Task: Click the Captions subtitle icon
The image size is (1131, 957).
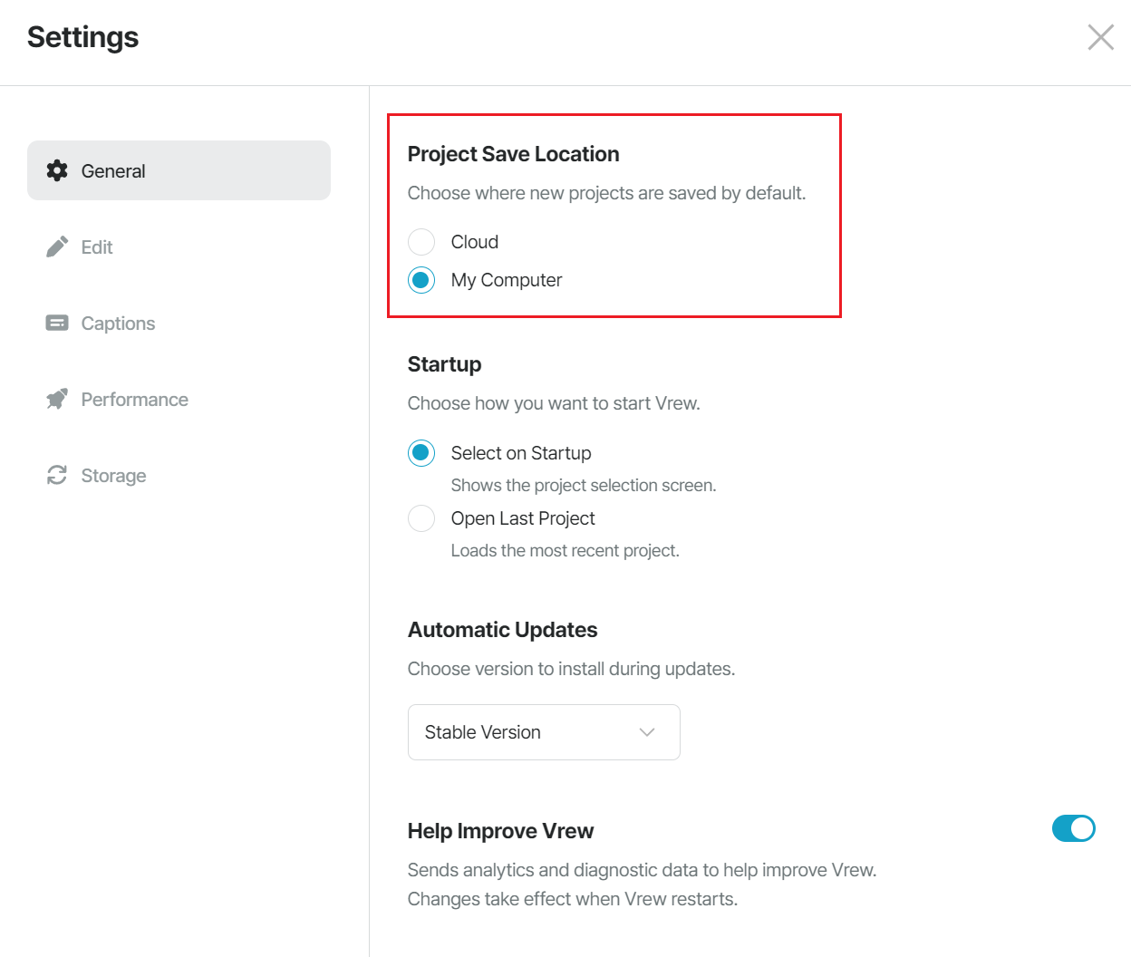Action: click(57, 323)
